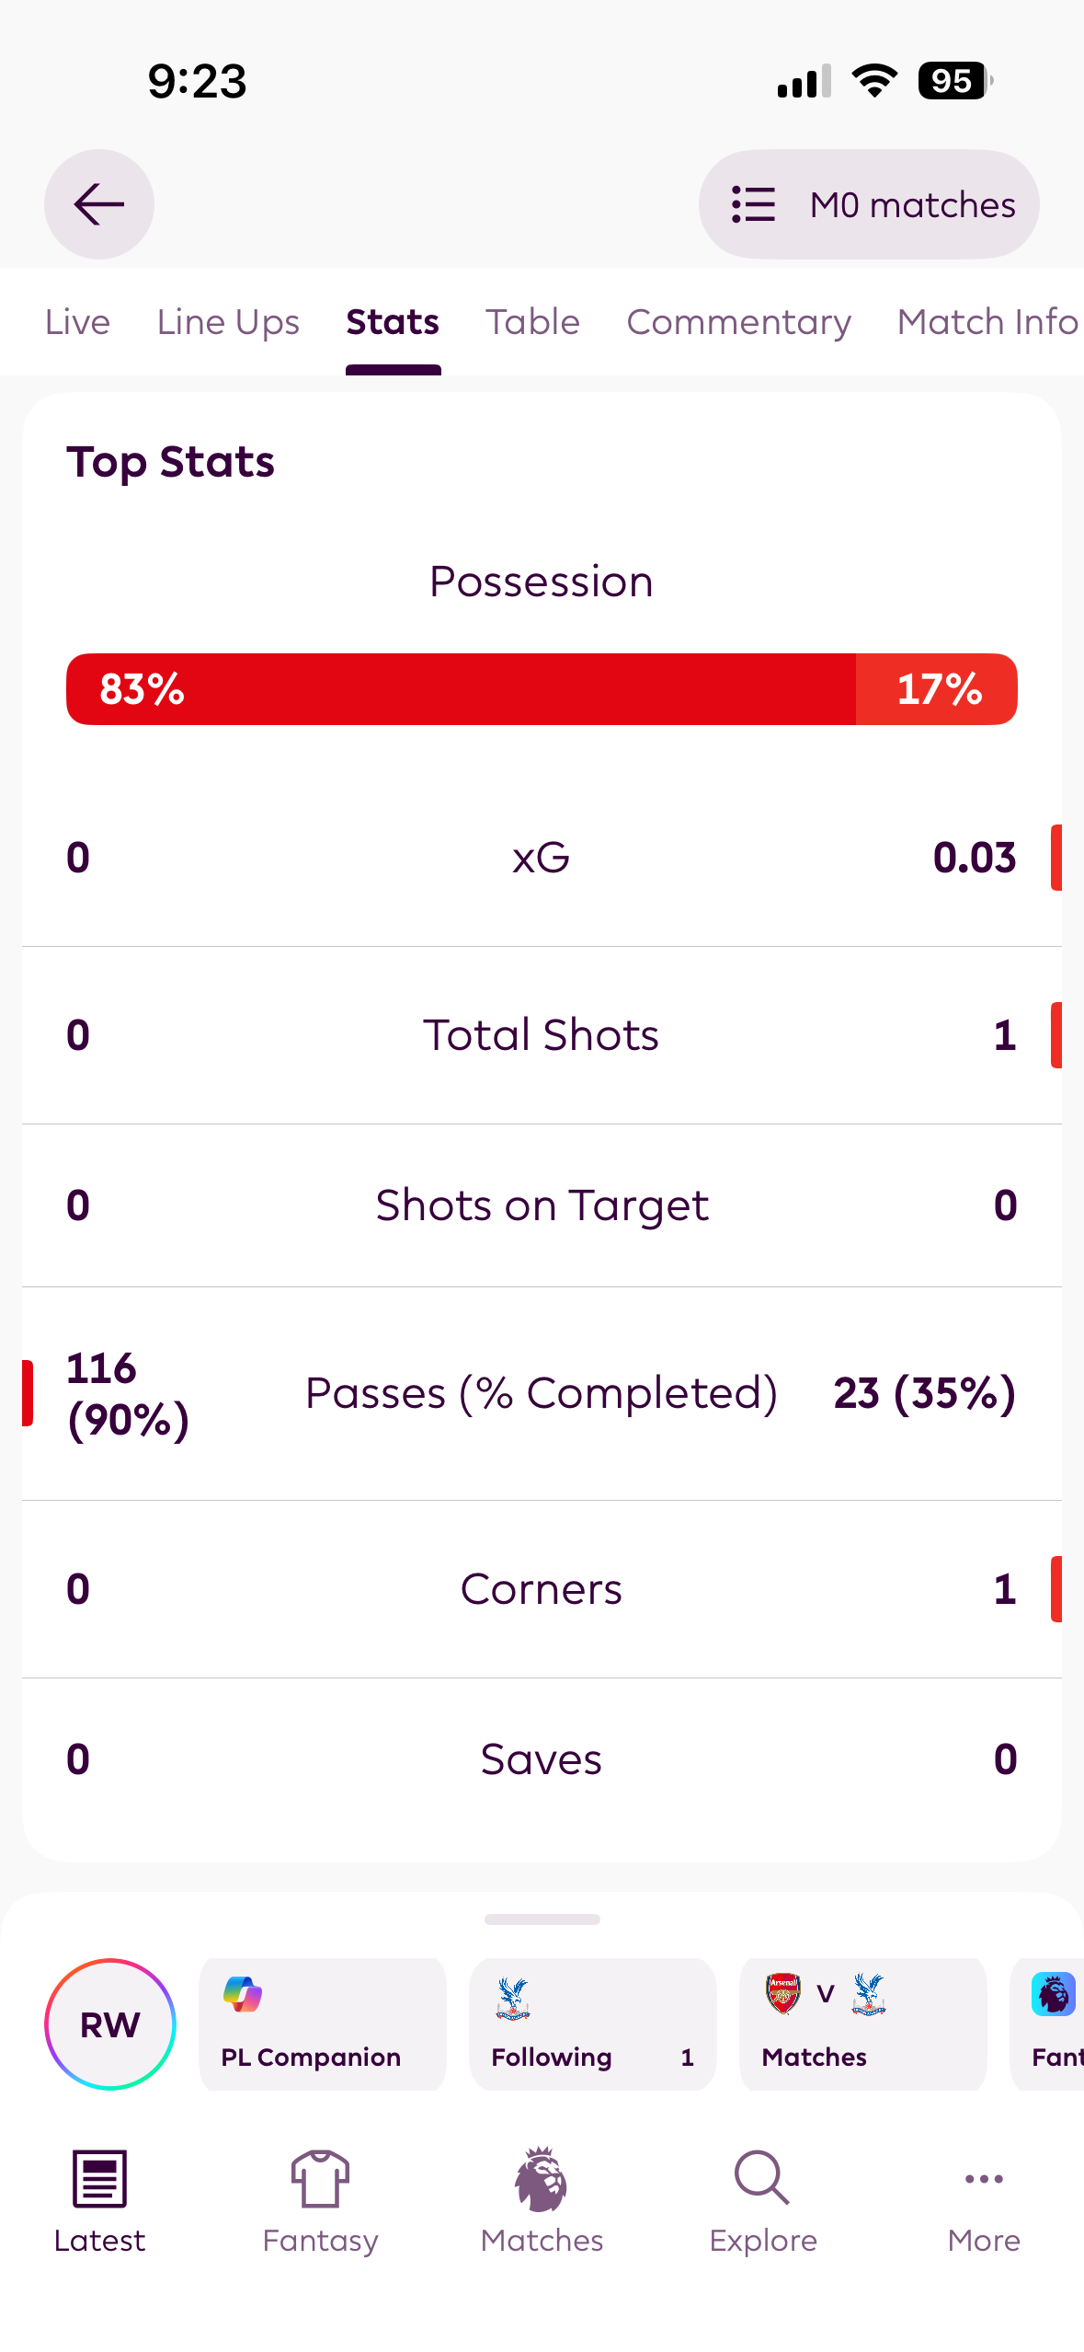Open the Match Info tab
Viewport: 1084px width, 2352px height.
point(987,322)
